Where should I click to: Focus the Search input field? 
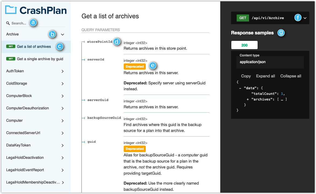coord(36,23)
